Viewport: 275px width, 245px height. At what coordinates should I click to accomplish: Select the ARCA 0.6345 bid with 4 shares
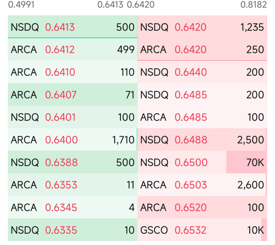tap(73, 207)
